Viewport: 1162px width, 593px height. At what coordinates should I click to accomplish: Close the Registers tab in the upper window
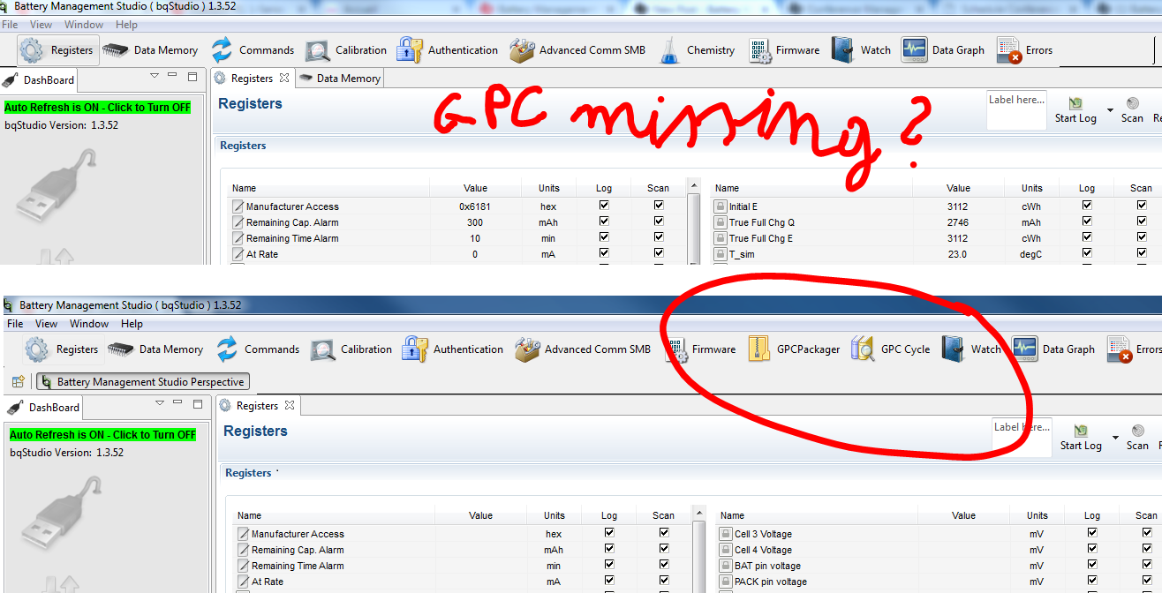pos(284,79)
